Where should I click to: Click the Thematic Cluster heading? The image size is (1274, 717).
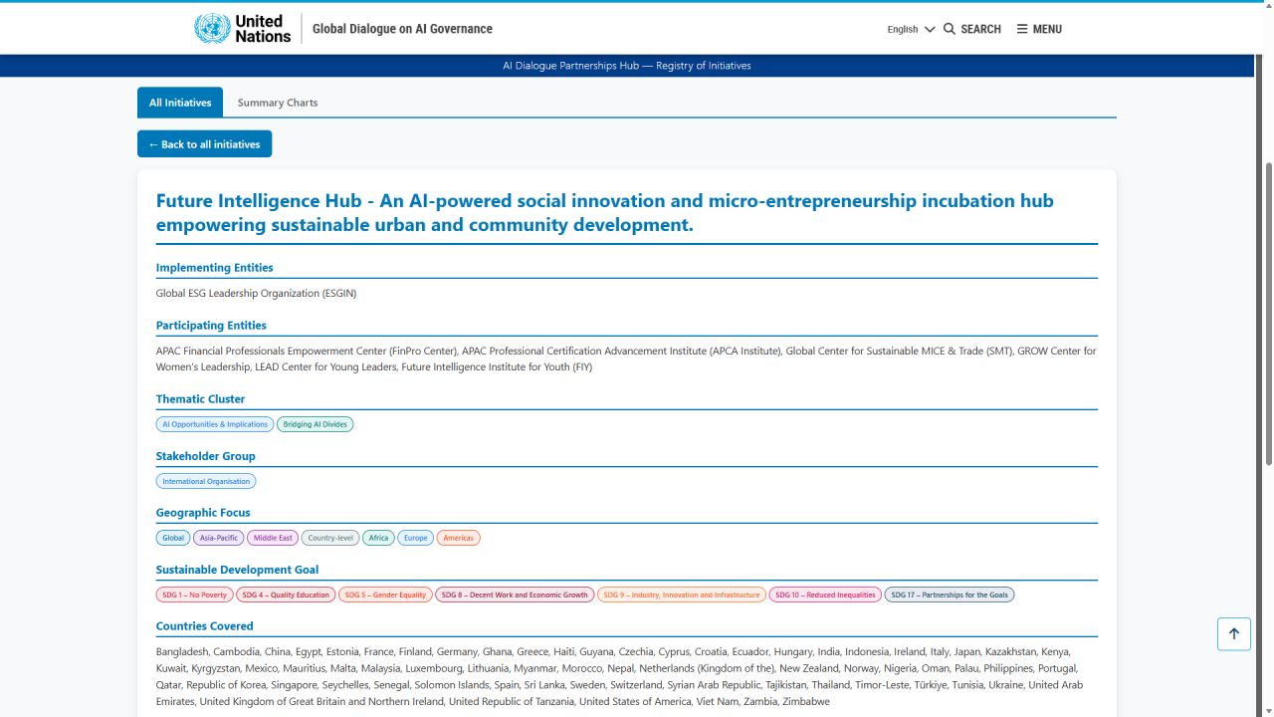point(200,399)
